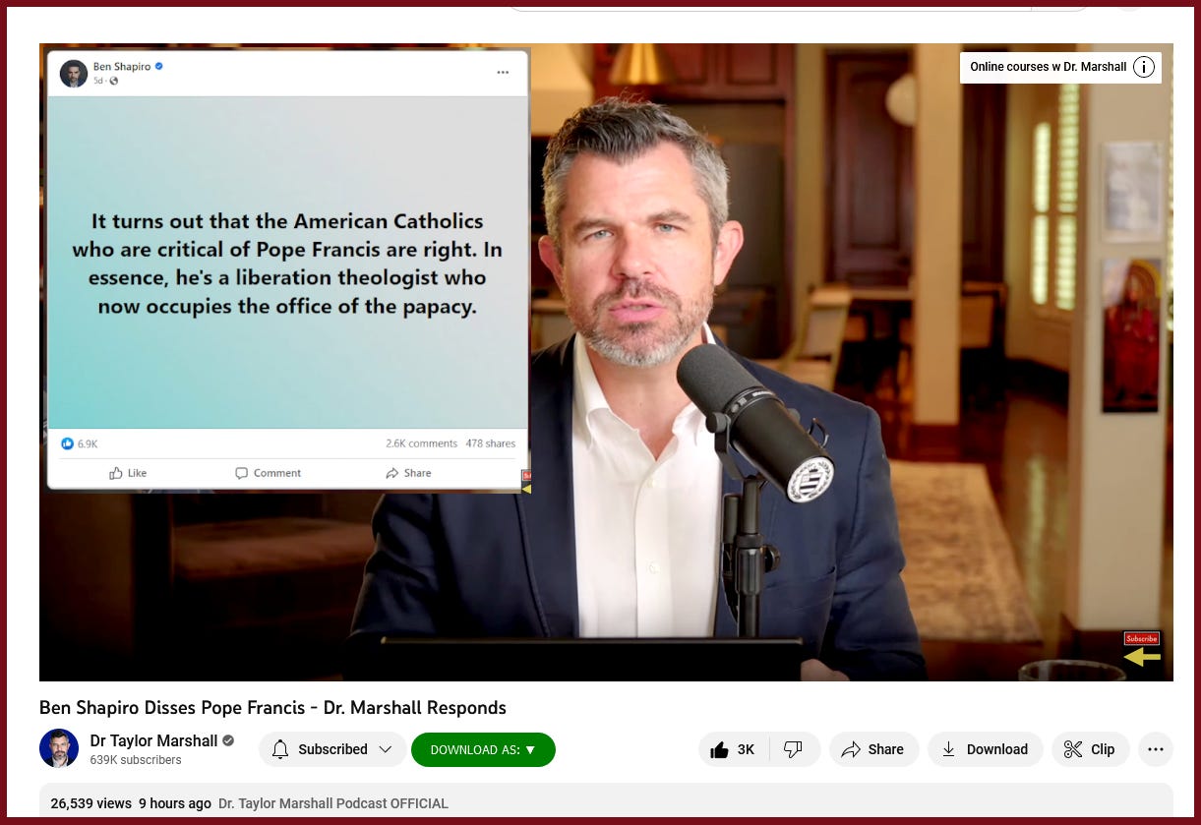Open the three-dot more actions menu

tap(1156, 749)
